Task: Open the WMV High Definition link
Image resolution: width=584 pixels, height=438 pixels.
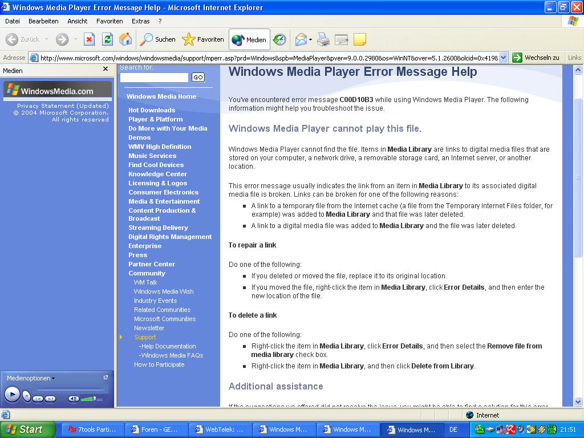Action: pos(160,147)
